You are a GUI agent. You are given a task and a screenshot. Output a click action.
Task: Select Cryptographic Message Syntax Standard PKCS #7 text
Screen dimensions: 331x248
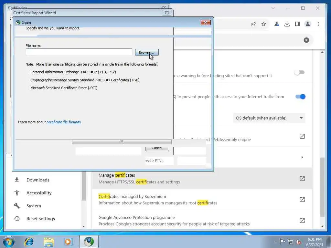(x=85, y=80)
